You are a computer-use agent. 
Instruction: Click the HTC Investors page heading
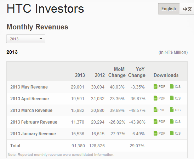pyautogui.click(x=45, y=8)
